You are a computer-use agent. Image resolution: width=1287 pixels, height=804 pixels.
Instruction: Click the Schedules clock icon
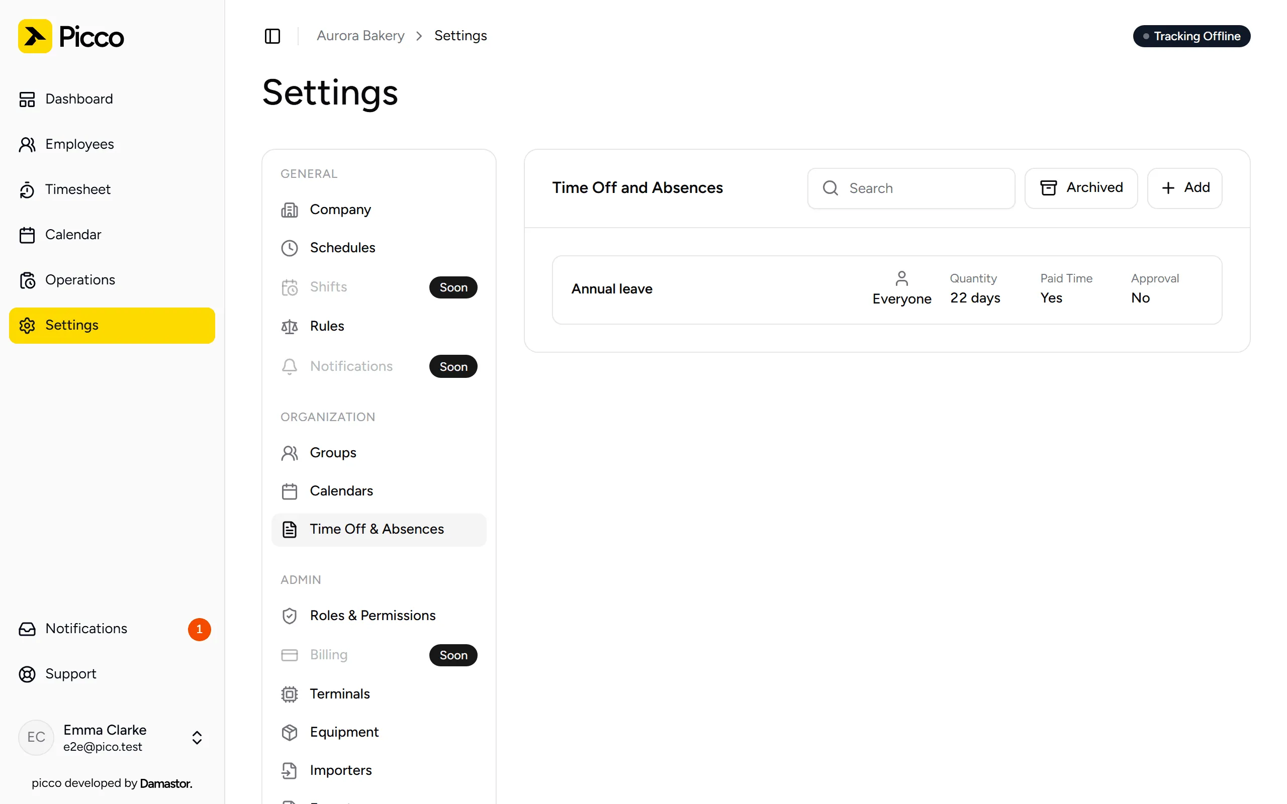289,248
